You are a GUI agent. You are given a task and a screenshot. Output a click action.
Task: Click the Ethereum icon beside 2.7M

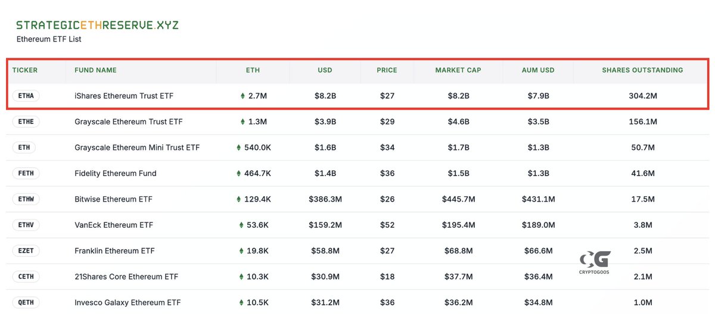click(243, 96)
